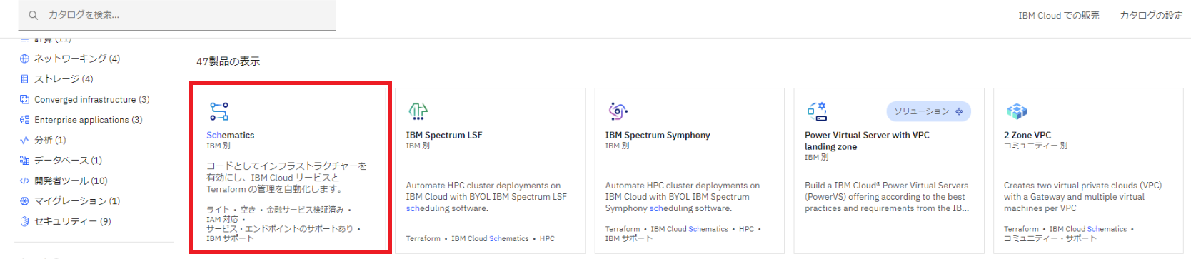Click the Schematics product icon
This screenshot has height=259, width=1191.
218,111
